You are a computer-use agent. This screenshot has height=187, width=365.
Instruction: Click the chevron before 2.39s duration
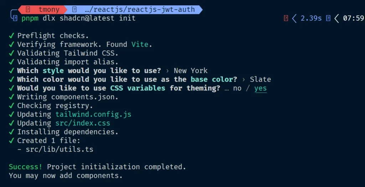[x=294, y=18]
